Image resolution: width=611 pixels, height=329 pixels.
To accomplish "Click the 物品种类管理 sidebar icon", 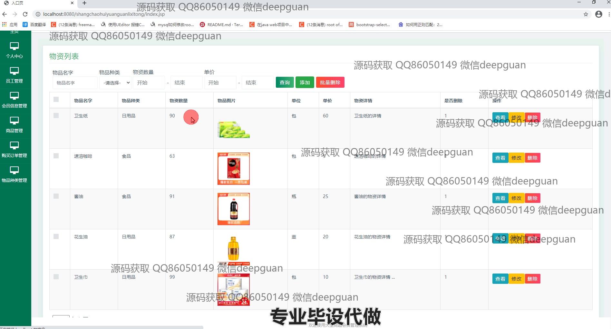I will click(x=14, y=170).
